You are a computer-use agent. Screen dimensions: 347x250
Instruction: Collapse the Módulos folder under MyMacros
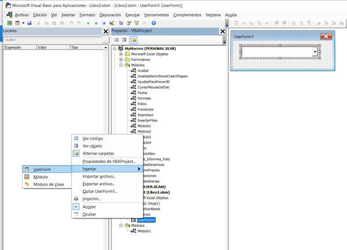(120, 65)
